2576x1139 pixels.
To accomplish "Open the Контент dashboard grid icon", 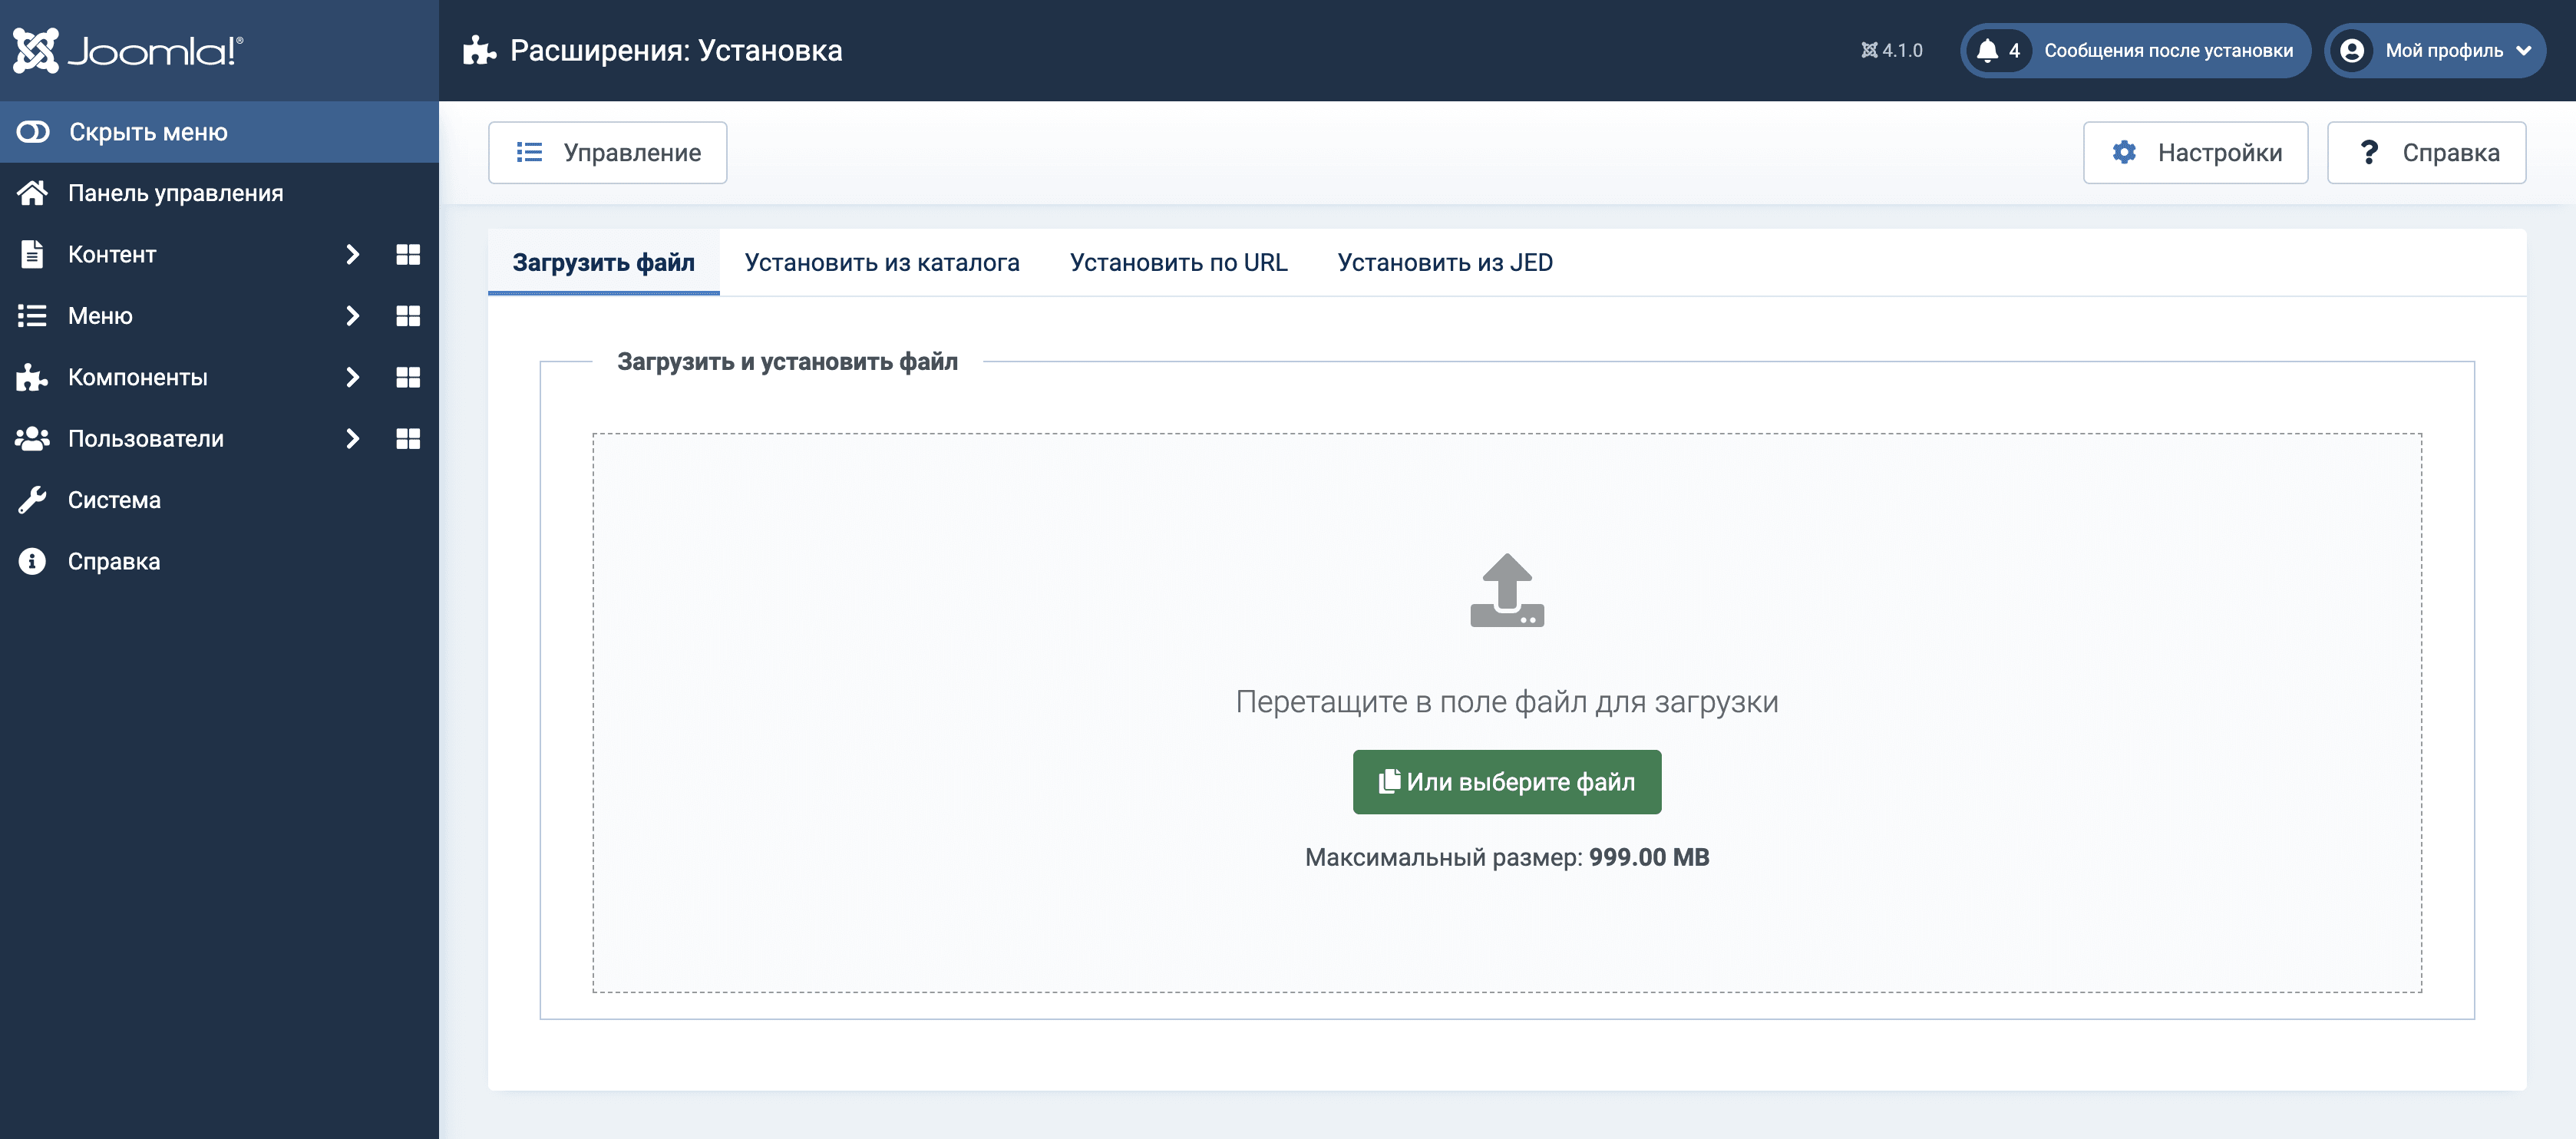I will tap(407, 254).
